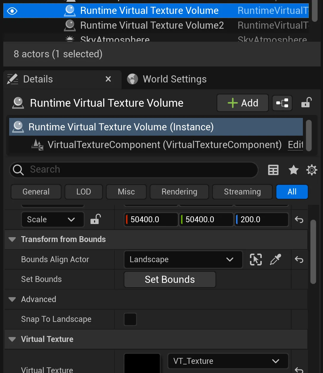323x373 pixels.
Task: Click the Edit link for VirtualTextureComponent
Action: (295, 145)
